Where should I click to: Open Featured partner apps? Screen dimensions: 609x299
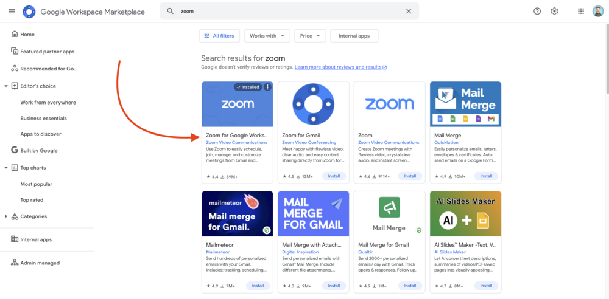click(x=48, y=52)
